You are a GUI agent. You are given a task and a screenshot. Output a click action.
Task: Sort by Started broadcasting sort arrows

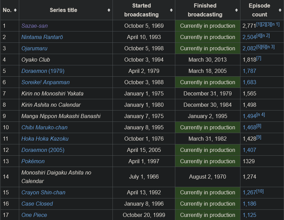point(171,10)
